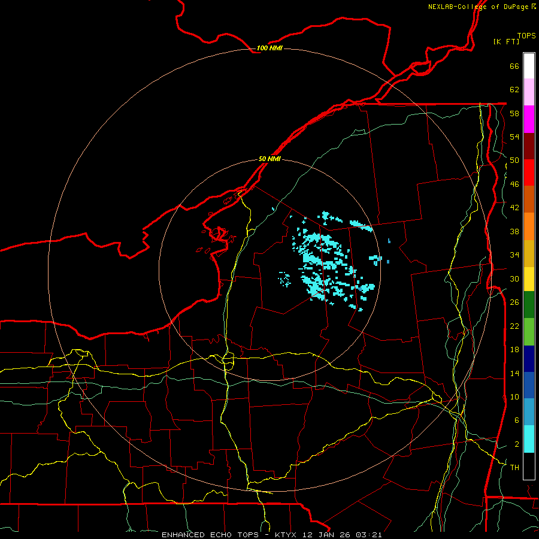539x539 pixels.
Task: Click the '26' legend value label
Action: click(x=514, y=302)
